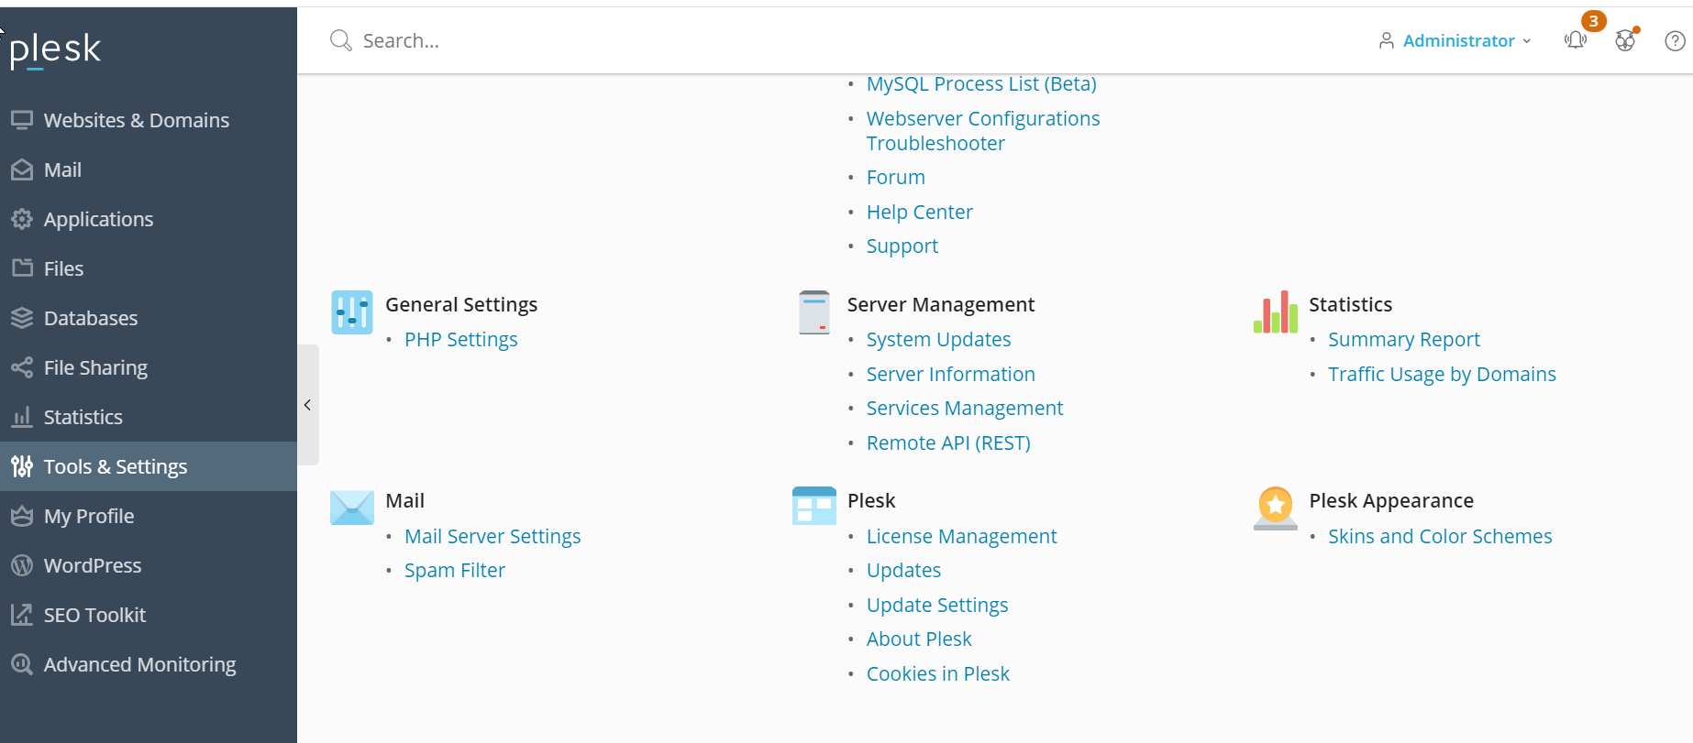
Task: Click the Plesk Appearance star icon
Action: click(x=1276, y=508)
